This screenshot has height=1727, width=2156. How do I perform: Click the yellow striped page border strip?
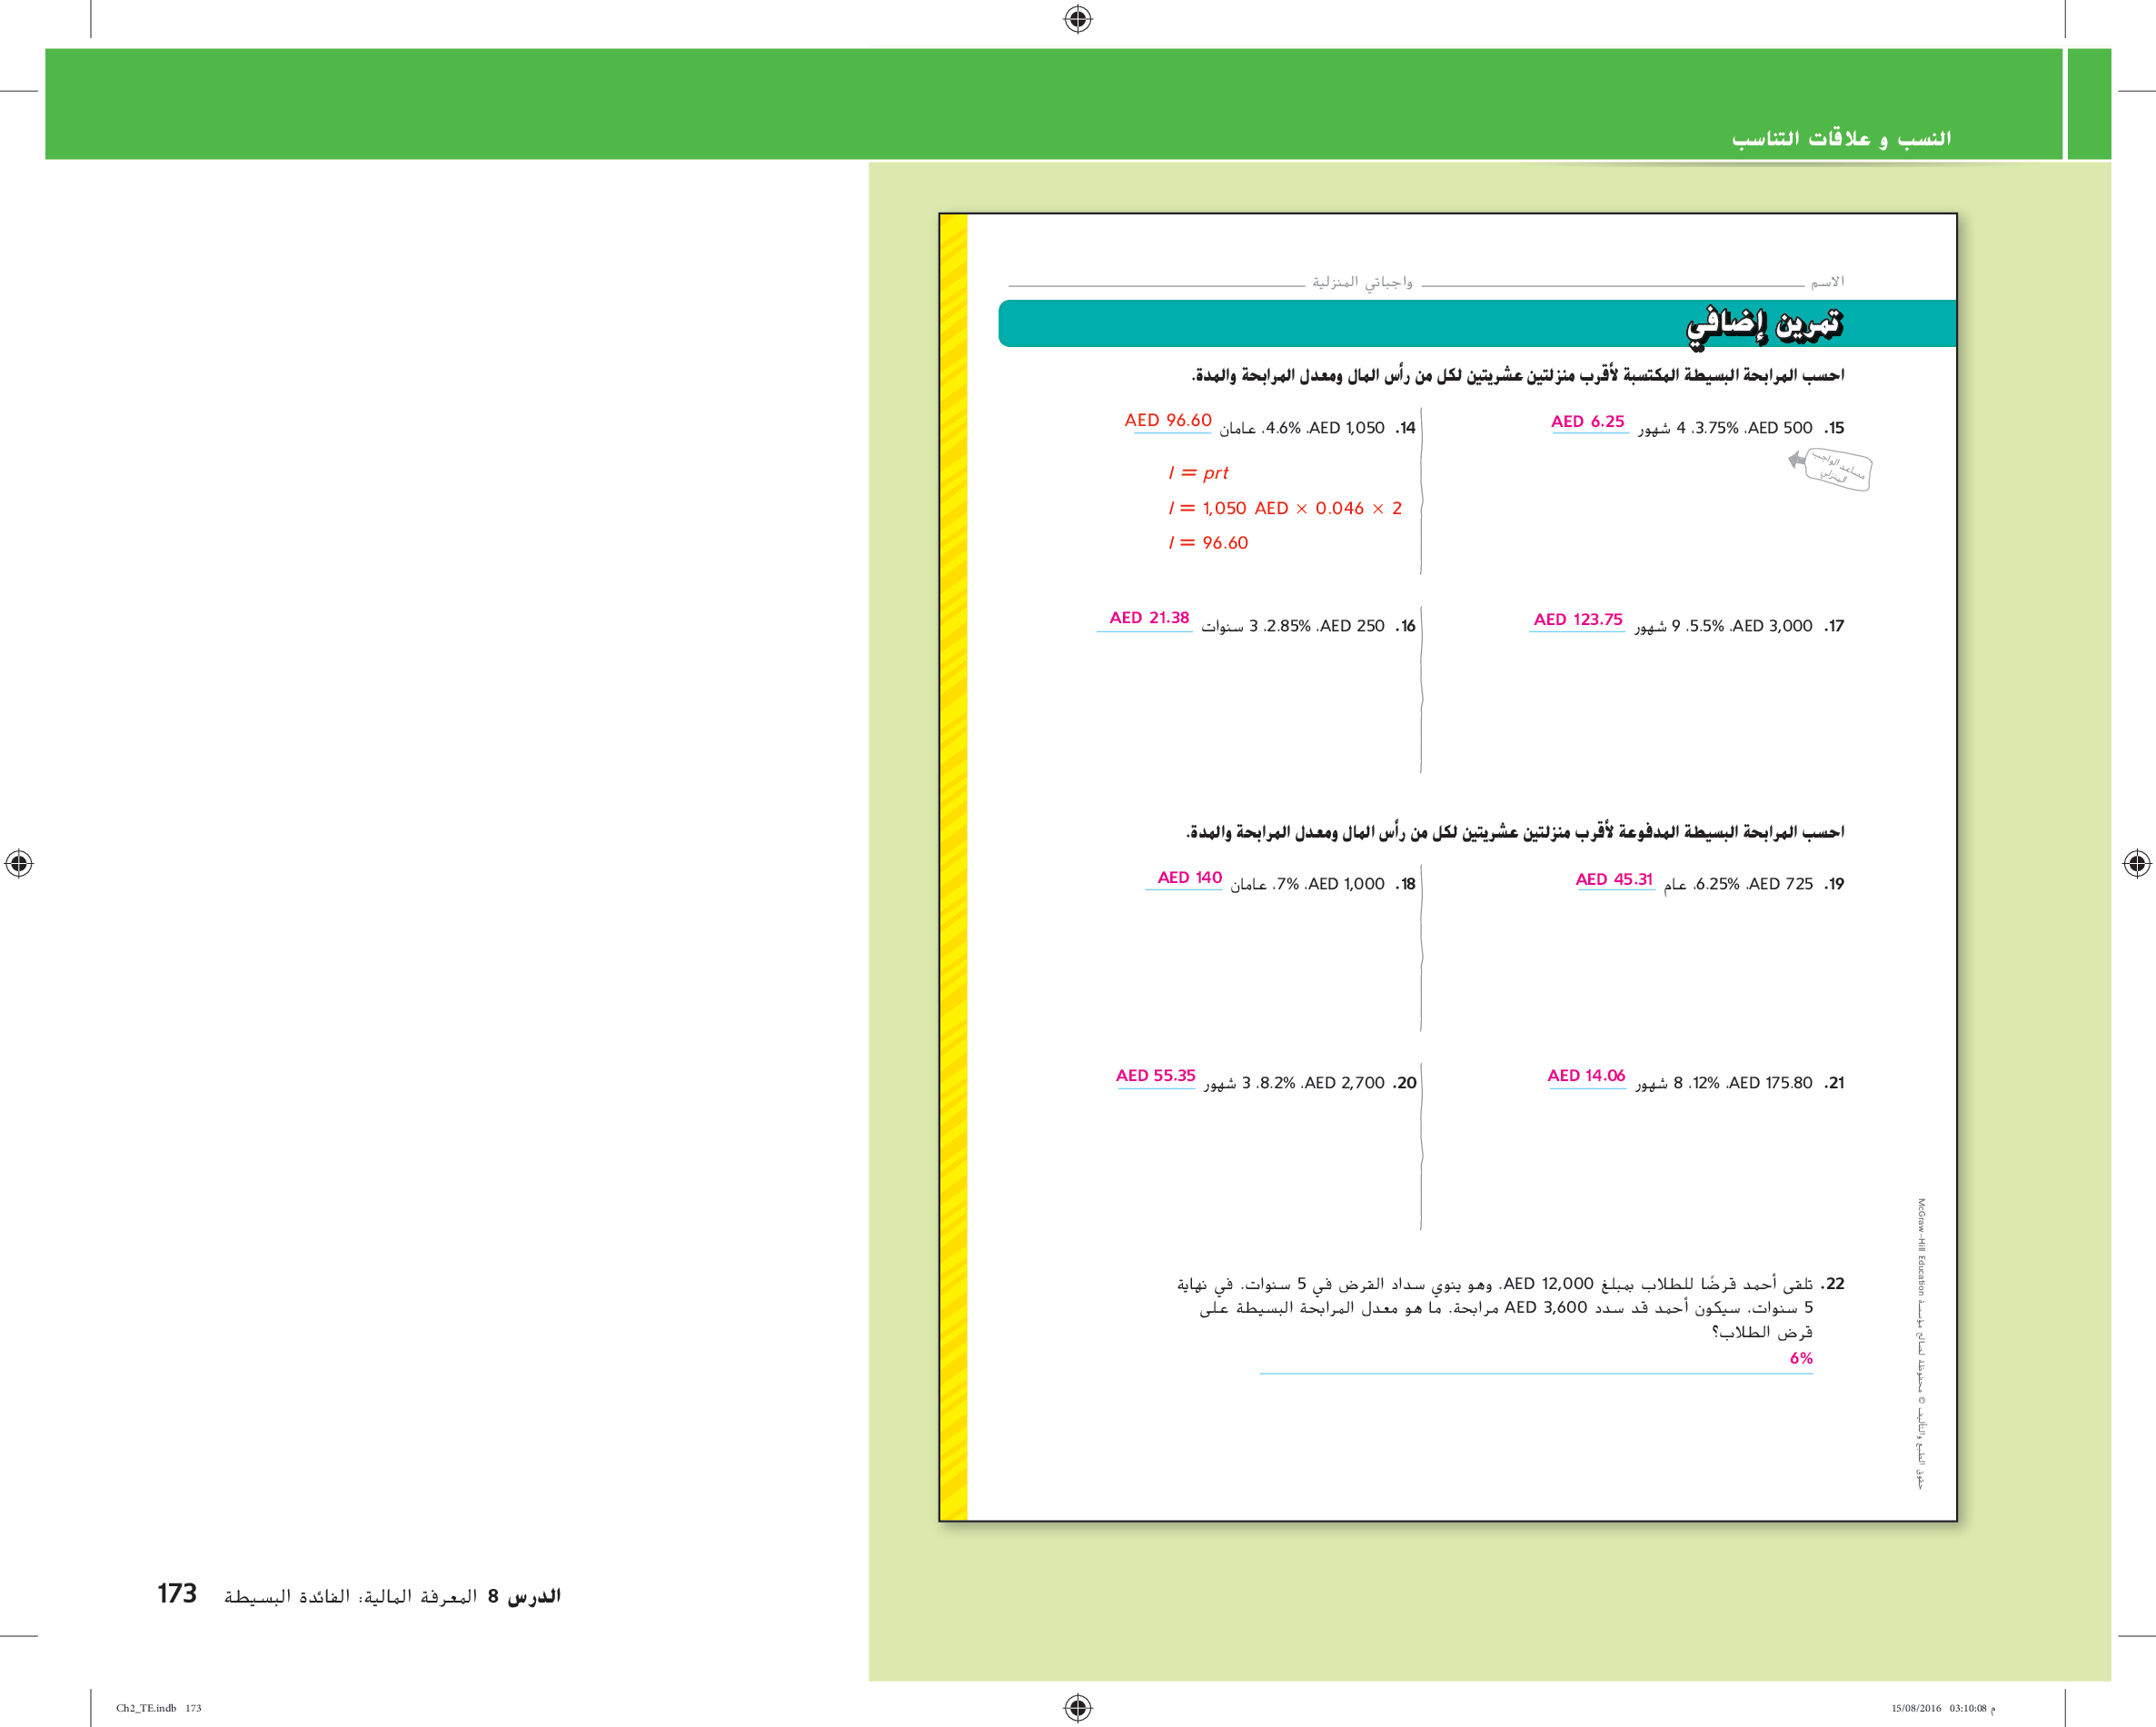(954, 866)
